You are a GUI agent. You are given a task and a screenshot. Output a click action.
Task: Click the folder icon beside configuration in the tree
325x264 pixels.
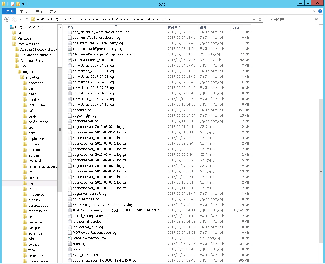25,122
